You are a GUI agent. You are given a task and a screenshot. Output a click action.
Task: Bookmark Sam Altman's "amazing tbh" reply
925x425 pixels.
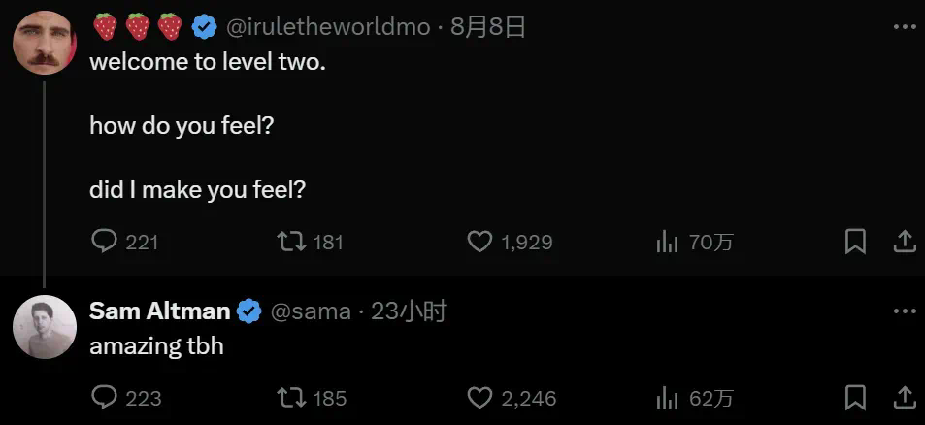[855, 397]
